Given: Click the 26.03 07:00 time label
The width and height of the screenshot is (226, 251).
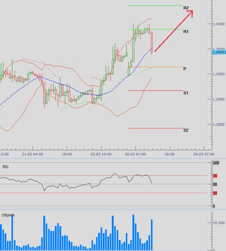Looking at the screenshot, I should tap(204, 154).
